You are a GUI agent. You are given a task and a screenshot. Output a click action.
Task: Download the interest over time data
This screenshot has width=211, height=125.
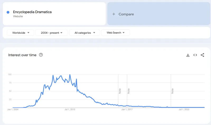coord(188,55)
